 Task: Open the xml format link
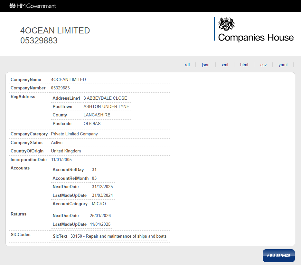[225, 65]
